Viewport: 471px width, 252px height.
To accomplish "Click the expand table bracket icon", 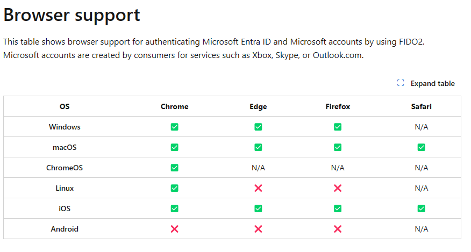I will [x=401, y=83].
